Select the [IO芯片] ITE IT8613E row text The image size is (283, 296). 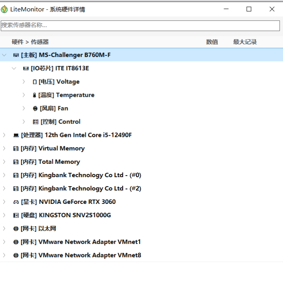pyautogui.click(x=60, y=68)
